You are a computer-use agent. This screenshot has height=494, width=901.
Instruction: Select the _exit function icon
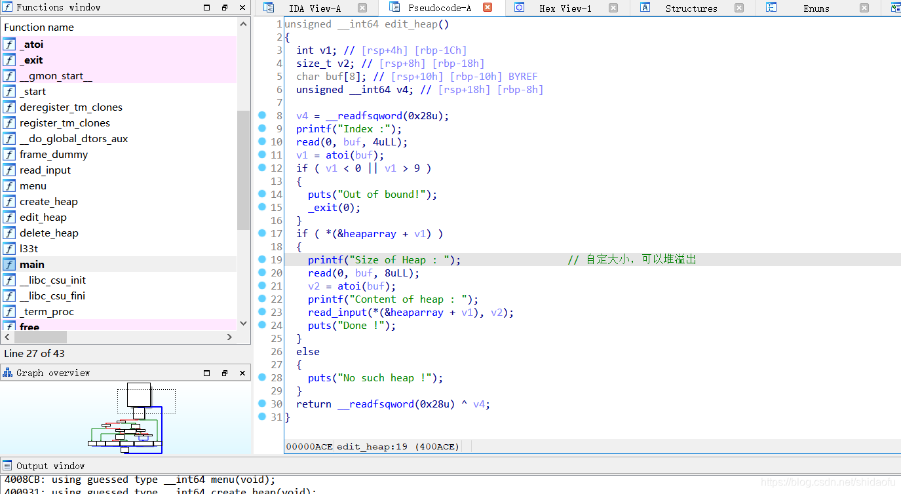(9, 60)
